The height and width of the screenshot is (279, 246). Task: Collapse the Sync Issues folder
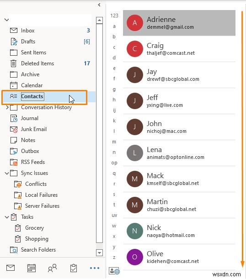[x=7, y=173]
